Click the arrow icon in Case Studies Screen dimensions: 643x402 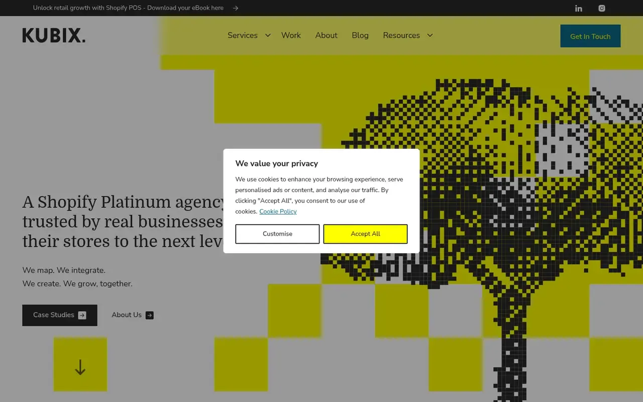tap(82, 316)
